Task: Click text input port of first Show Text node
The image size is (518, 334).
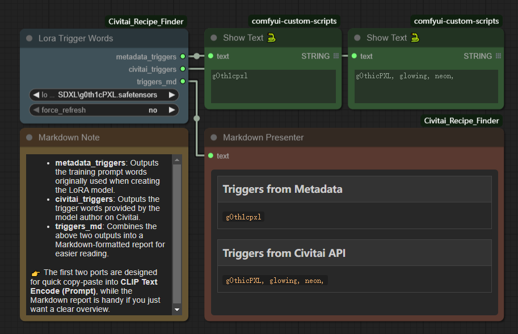Action: coord(210,56)
